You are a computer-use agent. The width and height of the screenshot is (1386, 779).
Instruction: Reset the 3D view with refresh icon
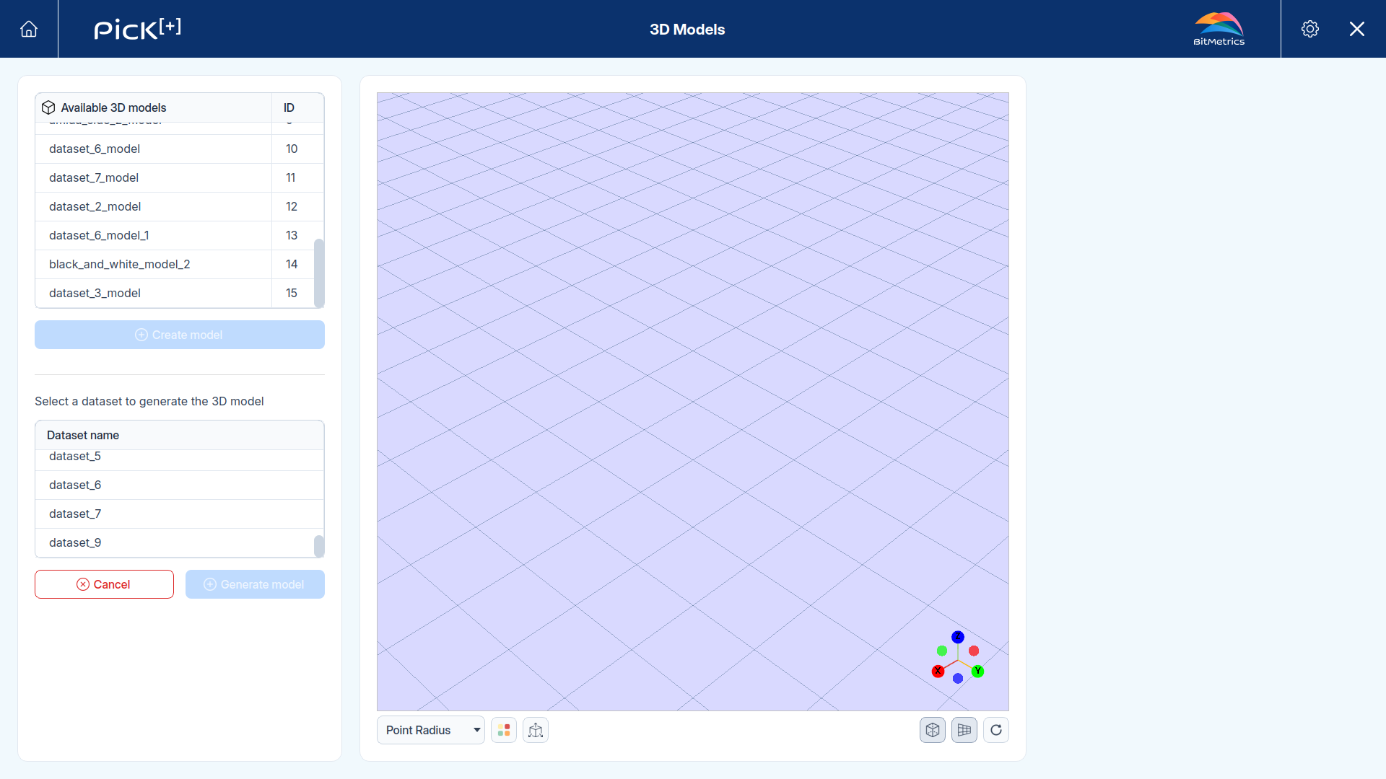[x=996, y=730]
